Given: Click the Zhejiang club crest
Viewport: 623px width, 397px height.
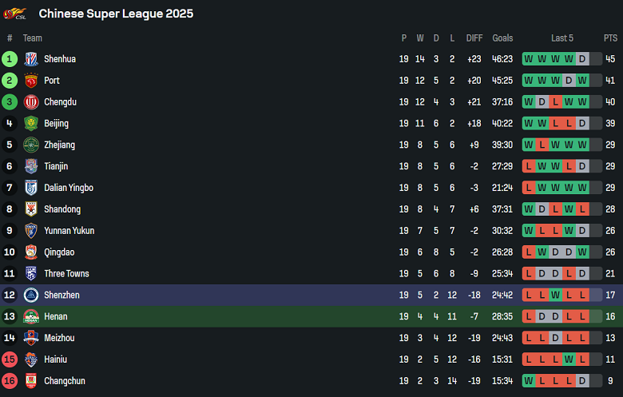Looking at the screenshot, I should [31, 145].
